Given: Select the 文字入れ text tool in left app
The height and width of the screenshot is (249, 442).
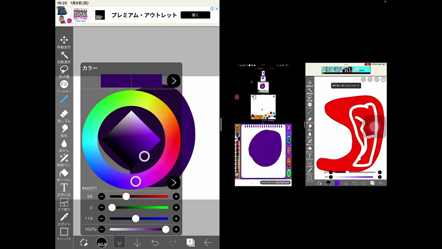Looking at the screenshot, I should 64,190.
